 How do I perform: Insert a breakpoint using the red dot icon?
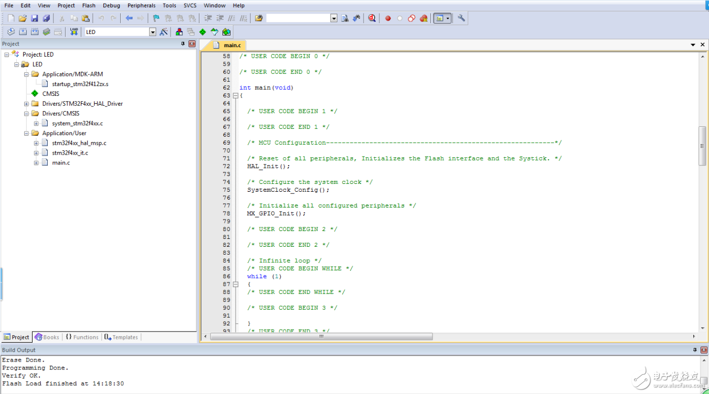point(388,18)
